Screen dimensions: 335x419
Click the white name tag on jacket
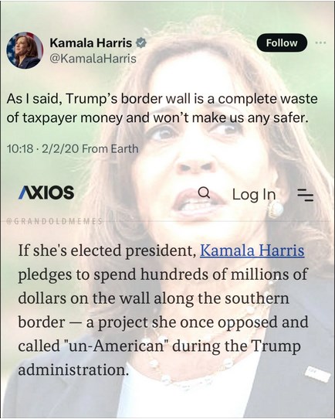coord(316,373)
